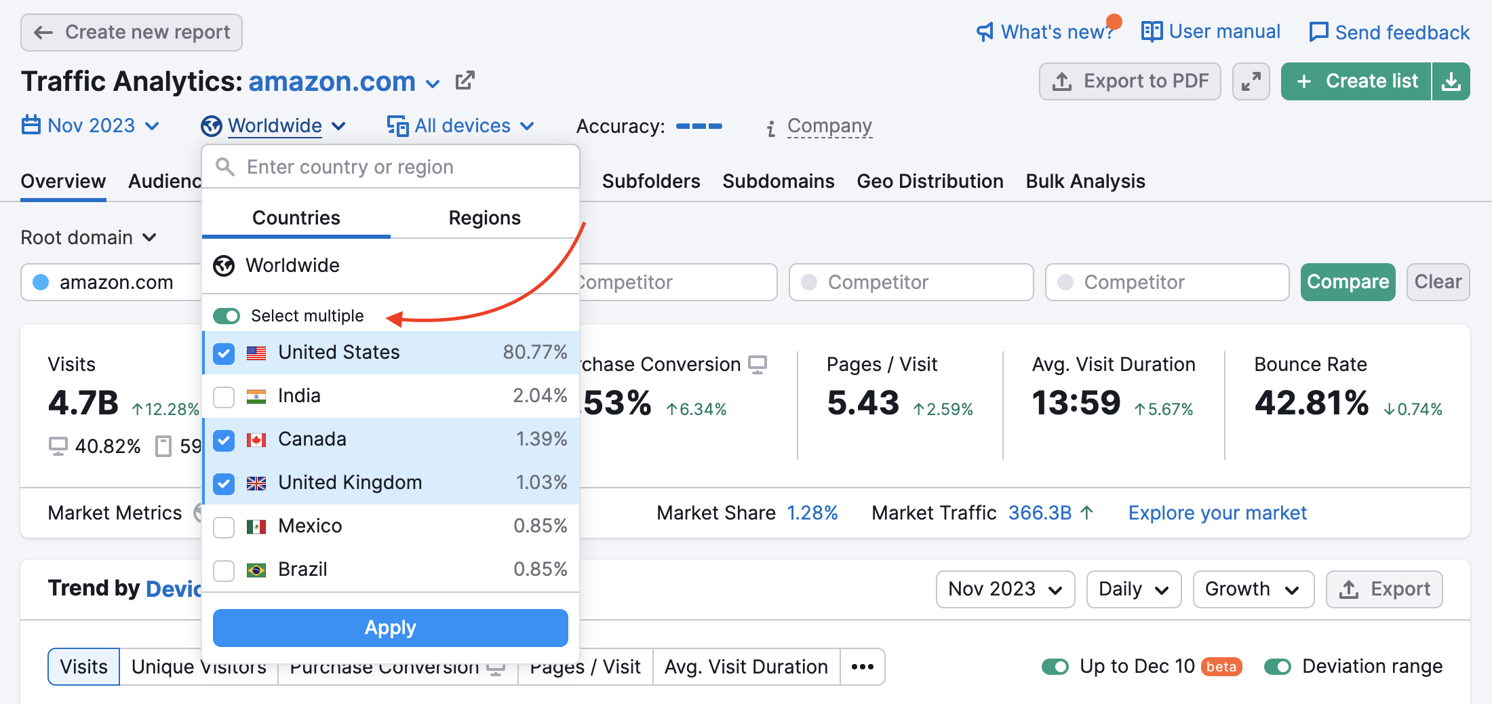Click the three-dots more metrics button
Viewport: 1492px width, 704px height.
pyautogui.click(x=862, y=667)
